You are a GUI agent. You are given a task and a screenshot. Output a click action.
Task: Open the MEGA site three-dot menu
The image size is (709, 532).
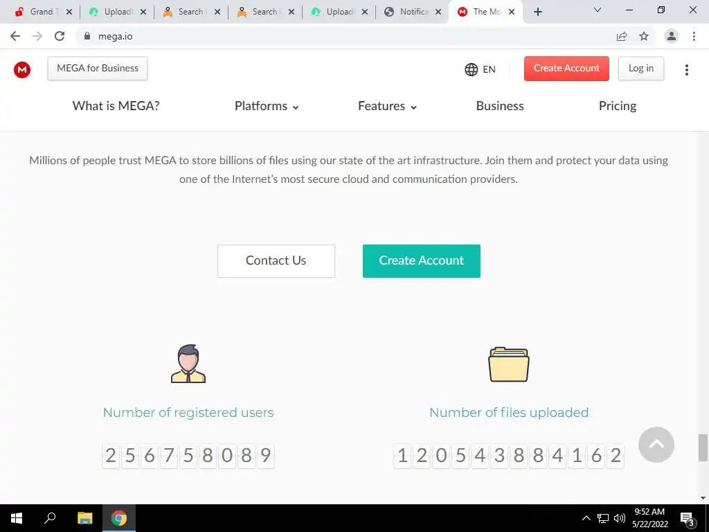click(x=686, y=70)
